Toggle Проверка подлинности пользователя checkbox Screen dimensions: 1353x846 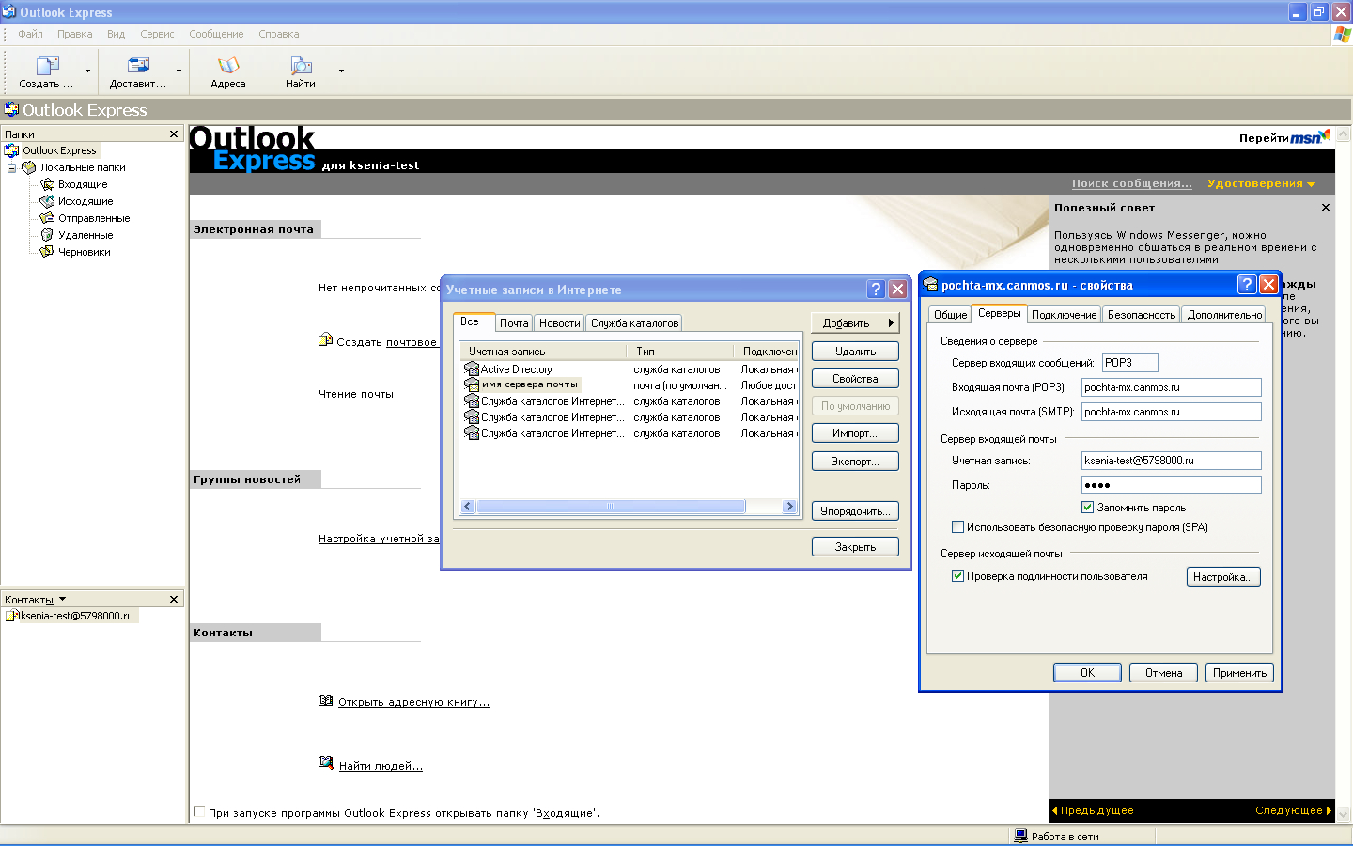pyautogui.click(x=958, y=576)
